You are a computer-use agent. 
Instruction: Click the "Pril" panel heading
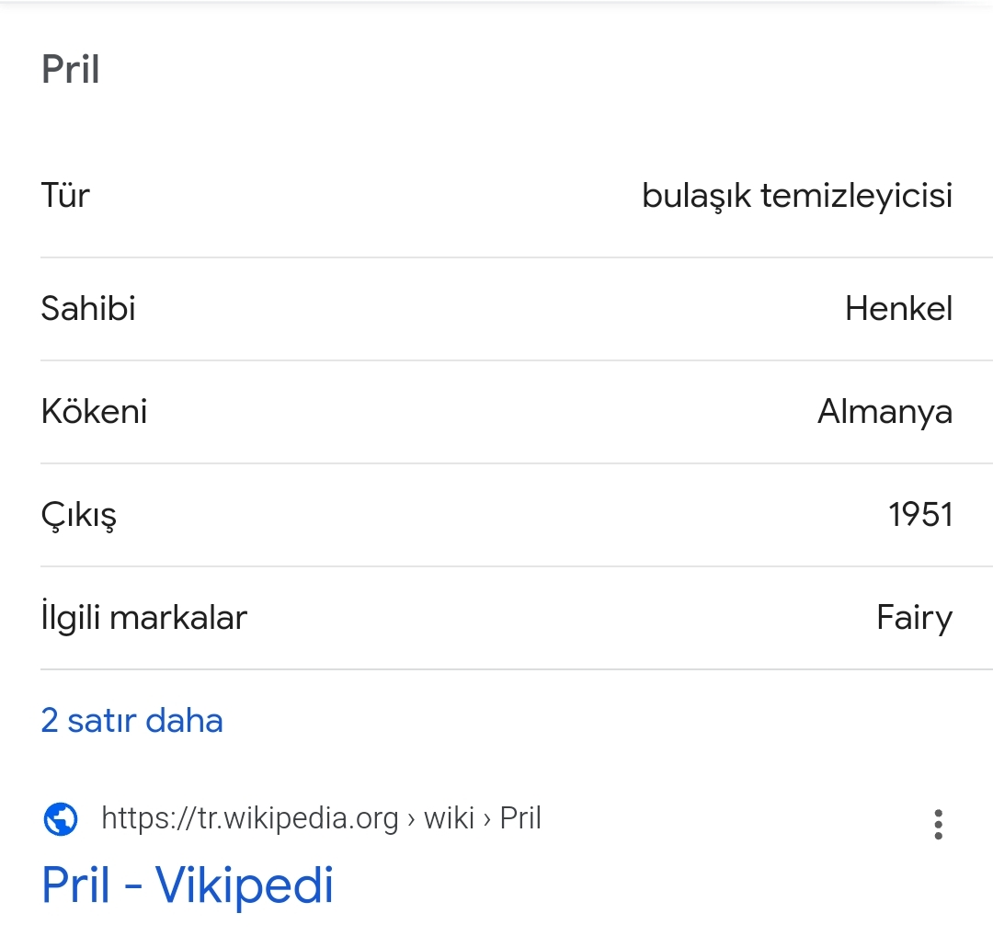click(x=71, y=70)
